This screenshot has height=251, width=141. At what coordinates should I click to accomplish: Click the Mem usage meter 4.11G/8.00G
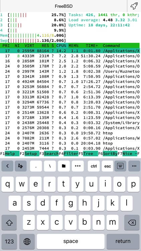pyautogui.click(x=33, y=35)
